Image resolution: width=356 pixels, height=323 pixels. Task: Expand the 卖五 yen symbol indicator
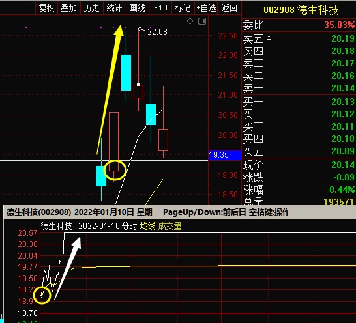pos(269,39)
